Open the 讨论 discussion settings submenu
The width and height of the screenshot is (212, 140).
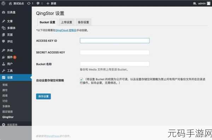pos(5,101)
